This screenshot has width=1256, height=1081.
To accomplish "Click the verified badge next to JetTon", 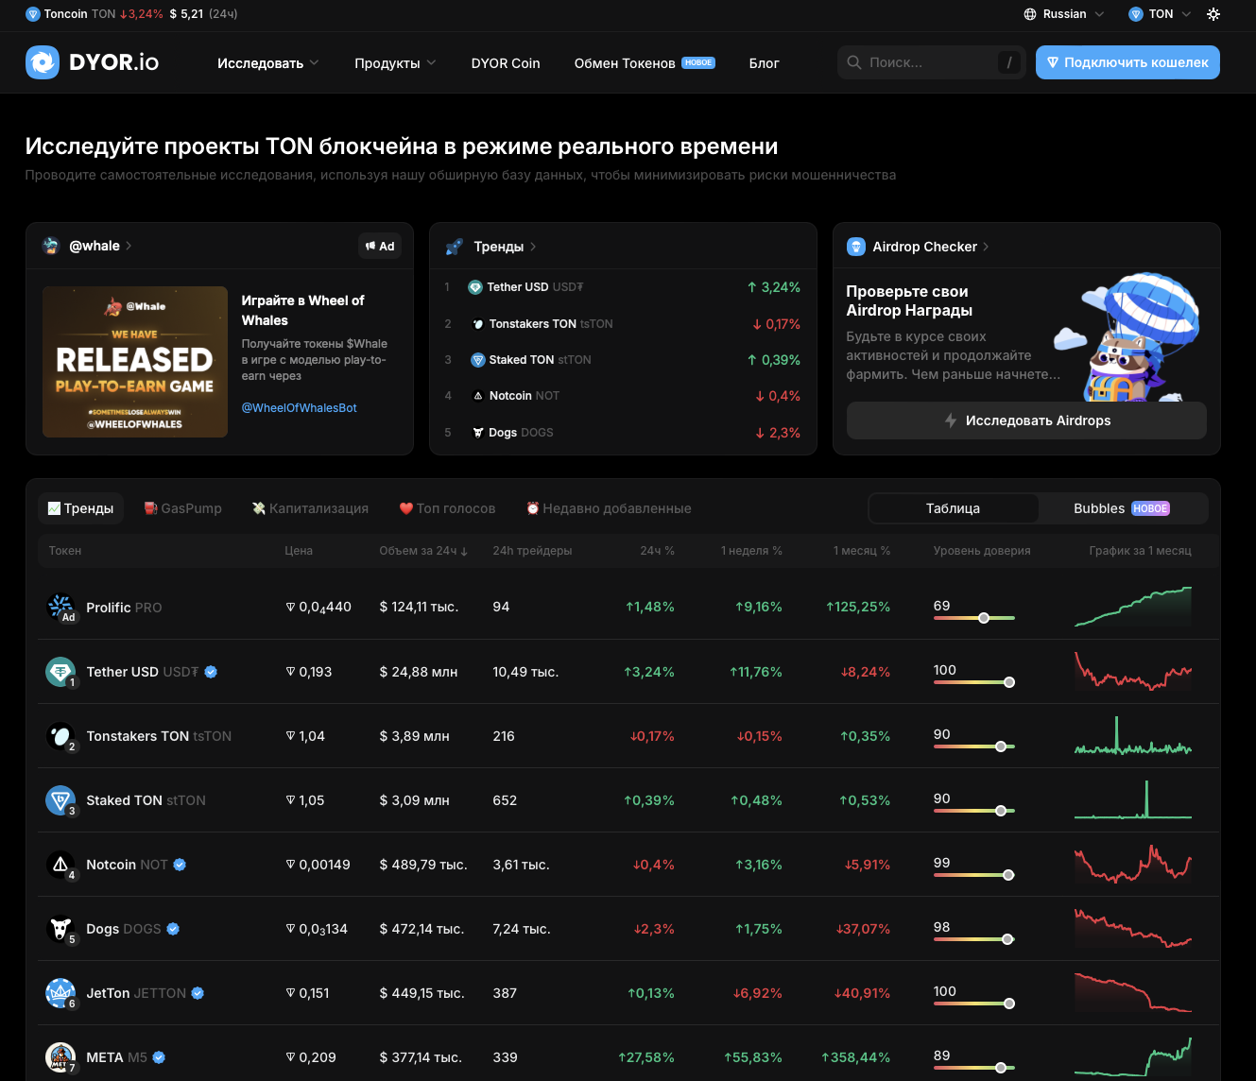I will coord(198,993).
